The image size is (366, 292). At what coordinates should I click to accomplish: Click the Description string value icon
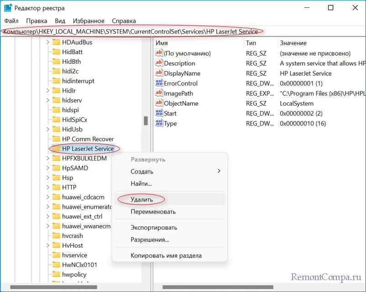pyautogui.click(x=159, y=63)
